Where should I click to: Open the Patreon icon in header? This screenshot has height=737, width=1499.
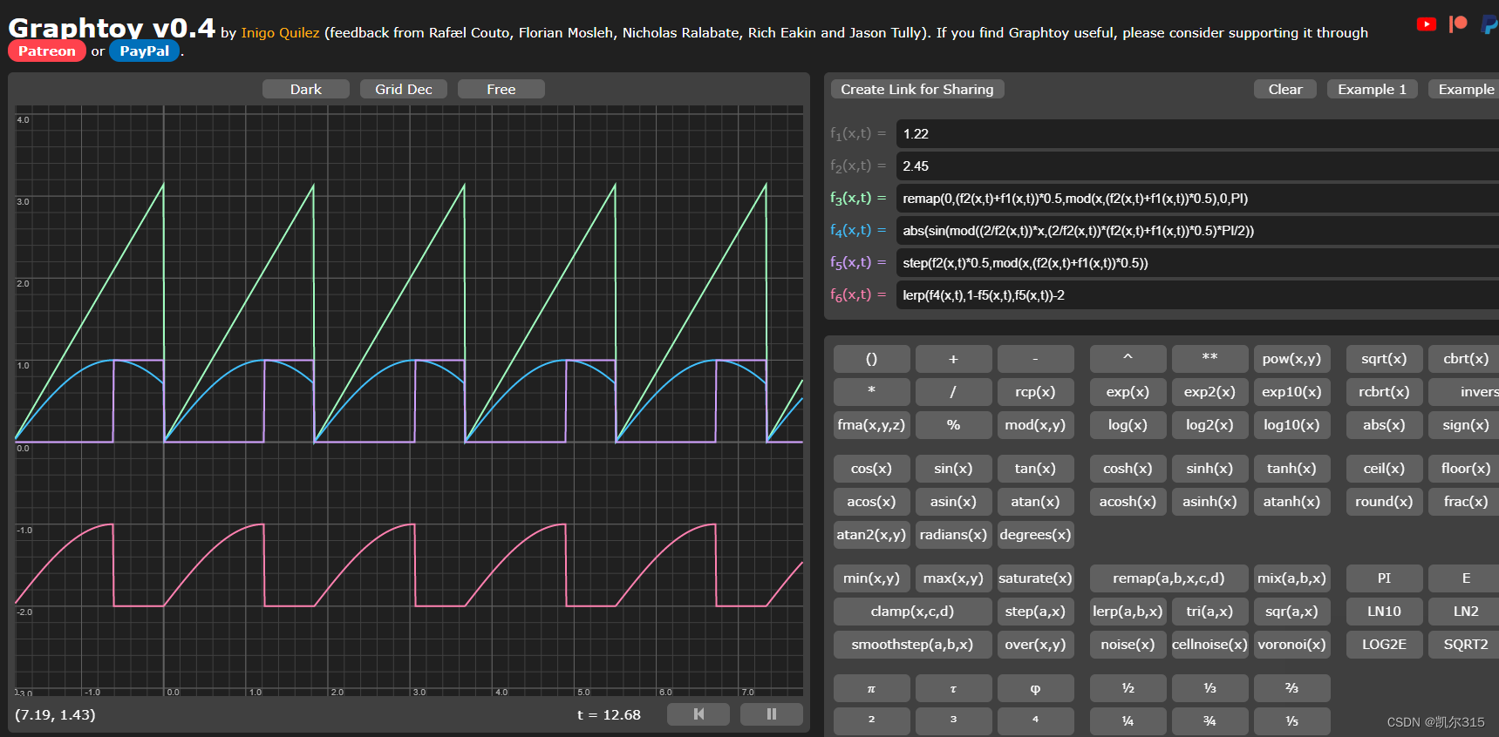(x=1458, y=24)
